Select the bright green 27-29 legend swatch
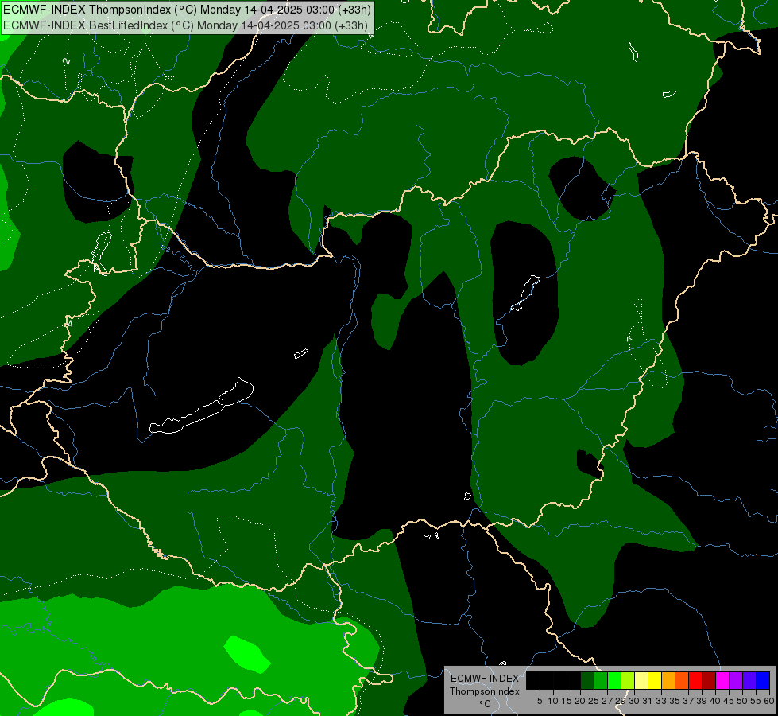Viewport: 778px width, 716px height. 614,680
